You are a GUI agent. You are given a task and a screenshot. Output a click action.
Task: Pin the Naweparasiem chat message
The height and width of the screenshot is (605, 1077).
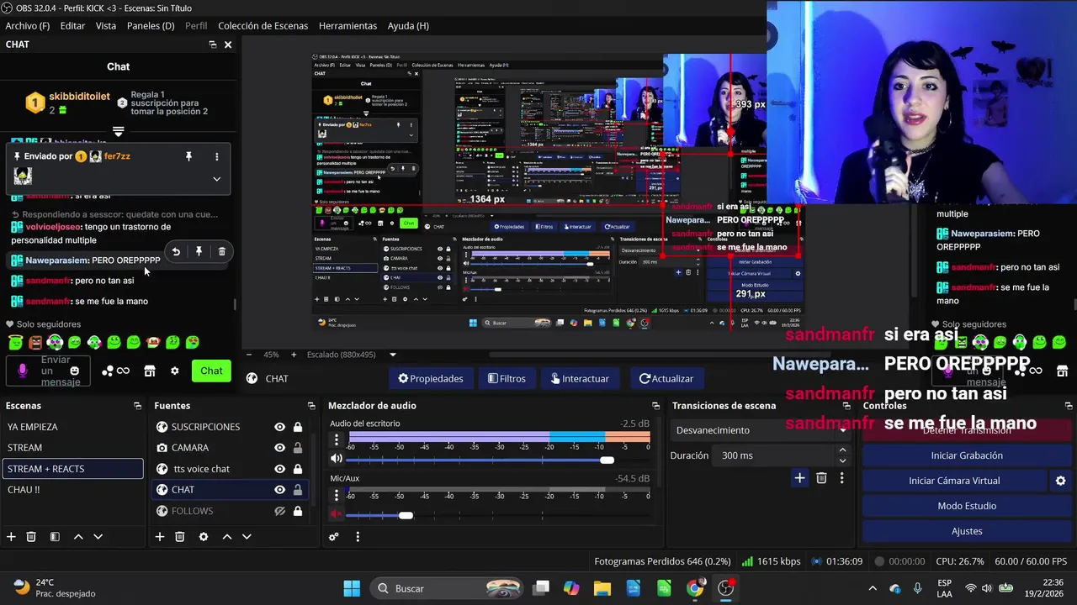(199, 251)
